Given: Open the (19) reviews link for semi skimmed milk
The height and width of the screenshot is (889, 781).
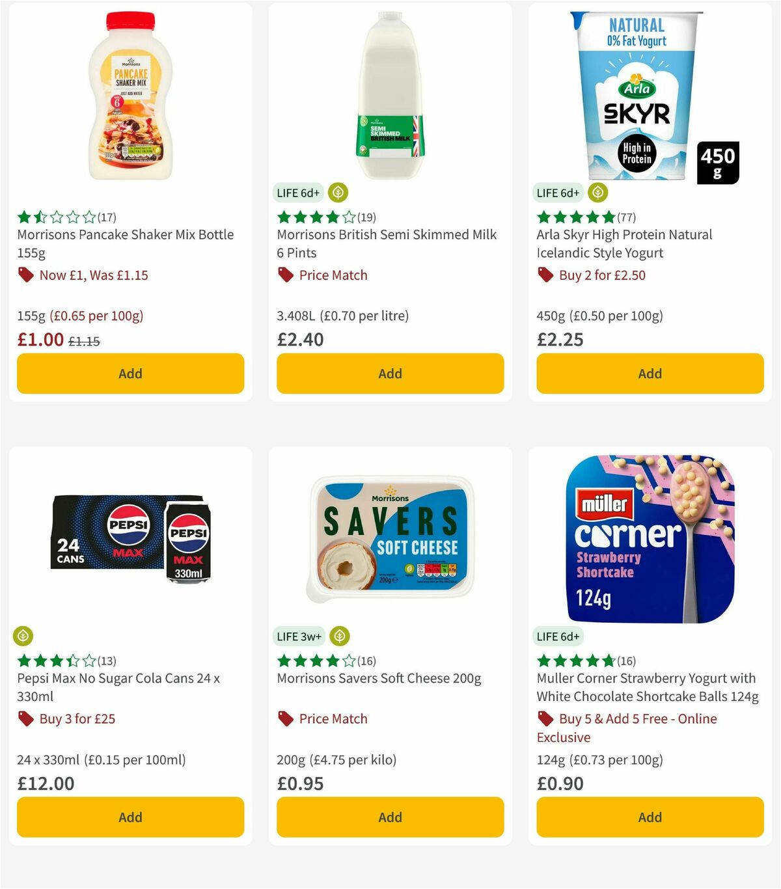Looking at the screenshot, I should tap(365, 217).
